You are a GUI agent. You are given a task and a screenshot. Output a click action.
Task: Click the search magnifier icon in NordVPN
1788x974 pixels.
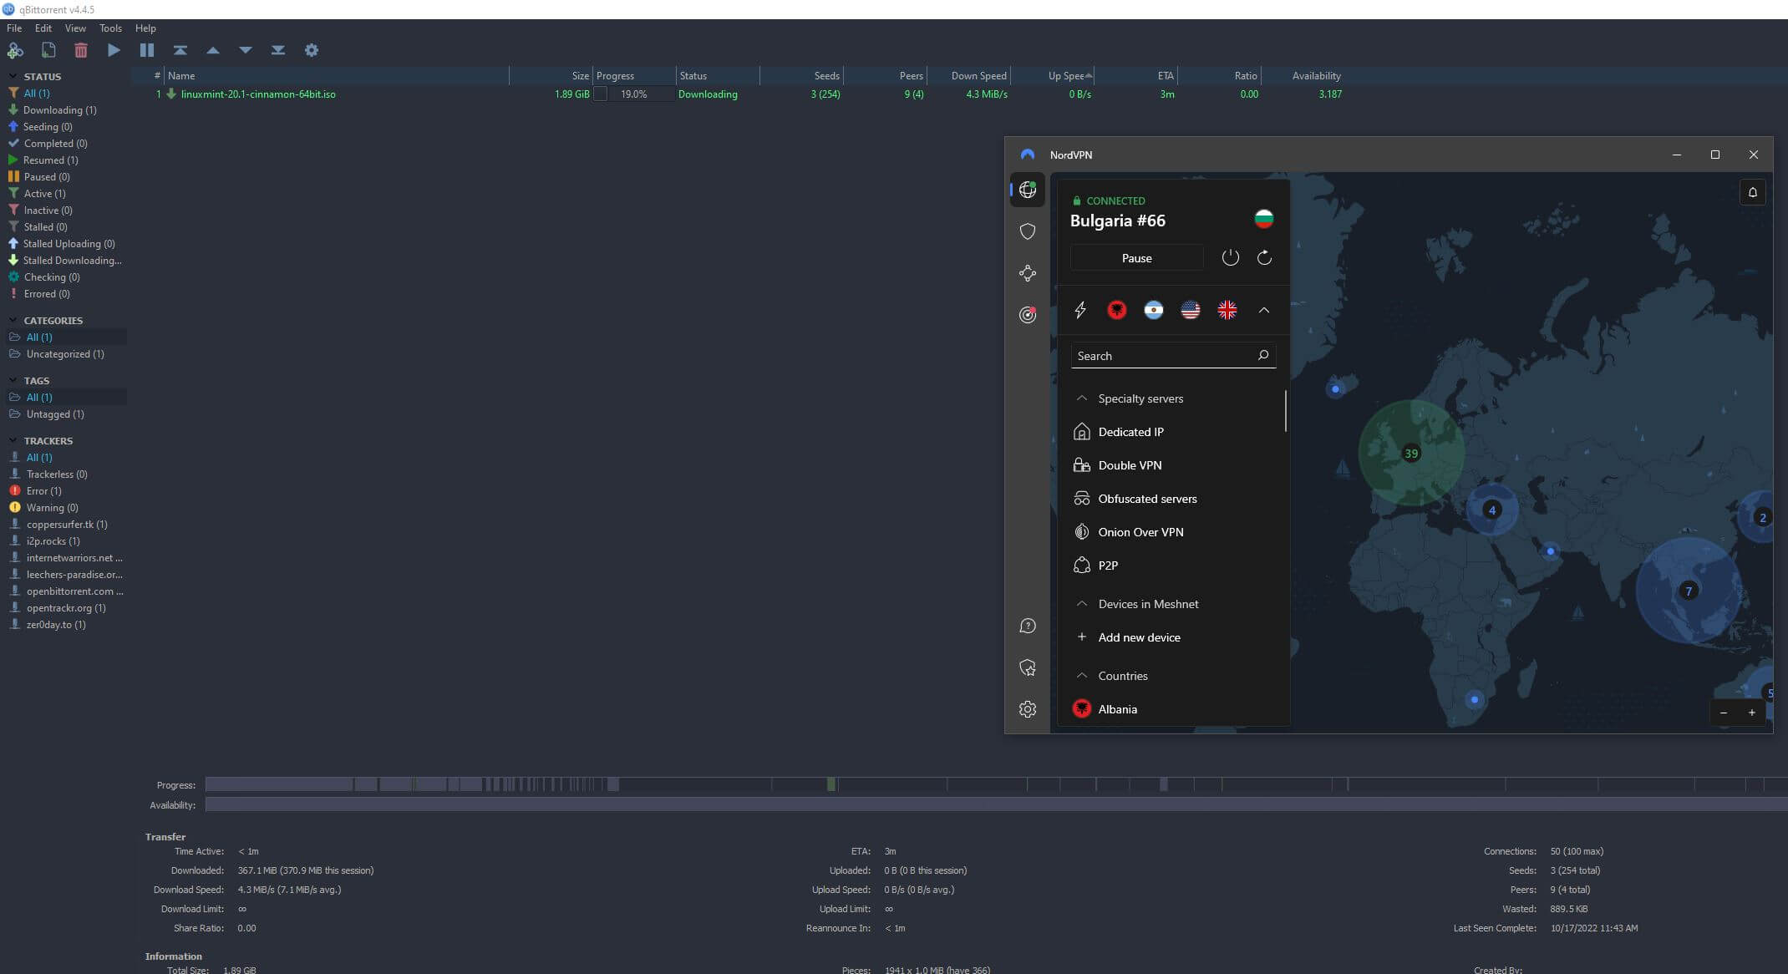1263,355
